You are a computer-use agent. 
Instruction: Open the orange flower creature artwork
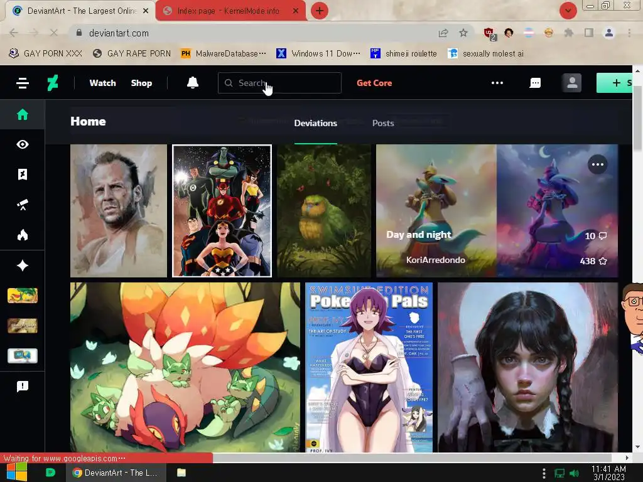[x=185, y=367]
